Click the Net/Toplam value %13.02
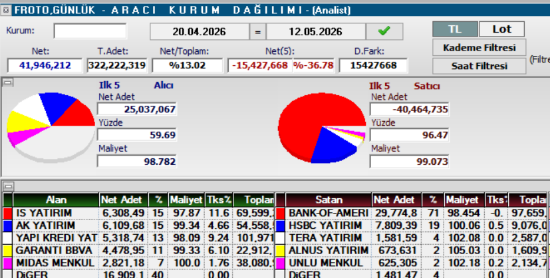The height and width of the screenshot is (278, 550). [188, 66]
